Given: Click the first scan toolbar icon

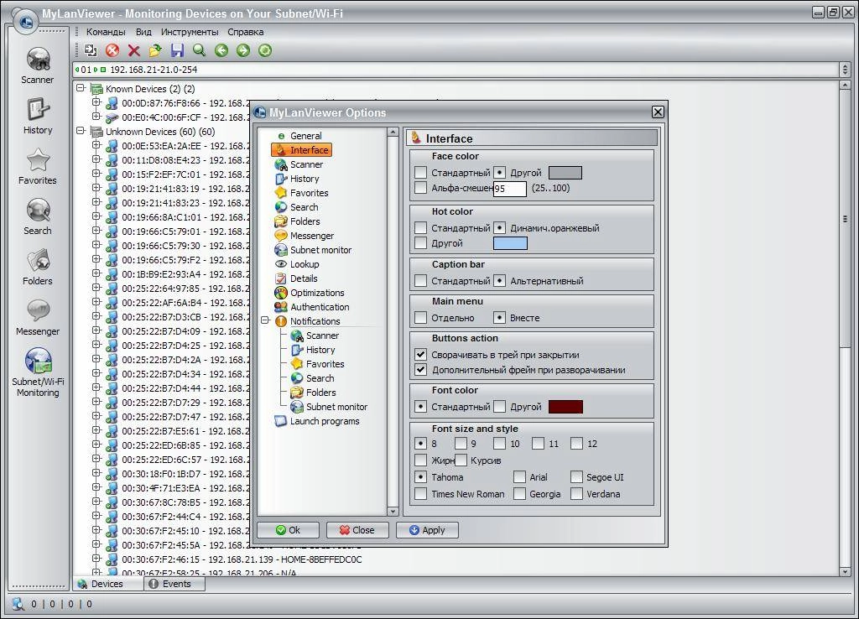Looking at the screenshot, I should click(91, 50).
